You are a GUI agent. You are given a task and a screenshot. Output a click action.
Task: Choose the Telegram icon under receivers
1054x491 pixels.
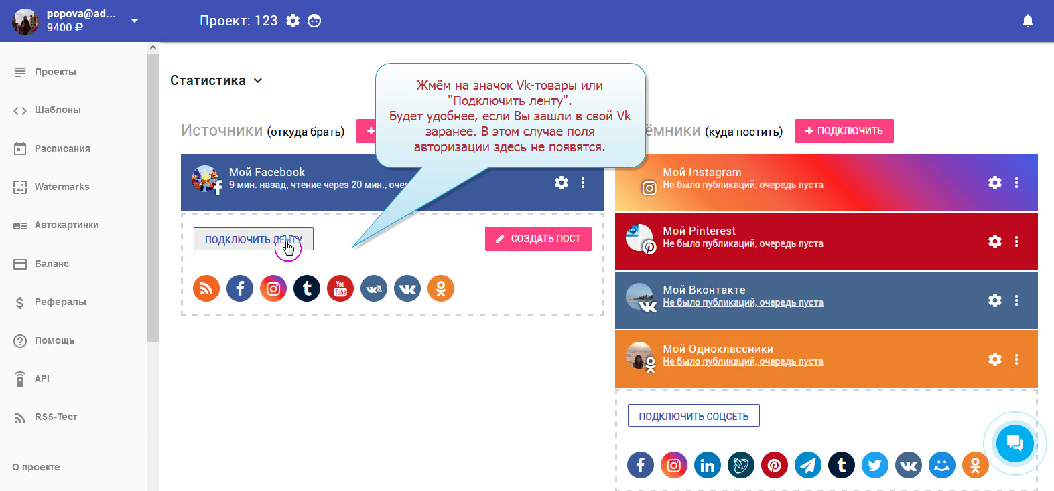click(x=808, y=465)
